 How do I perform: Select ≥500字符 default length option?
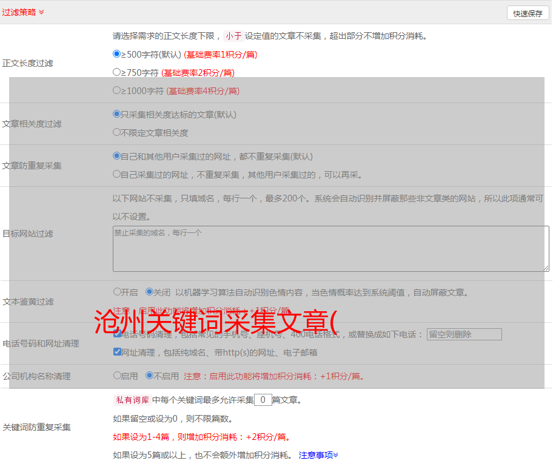[117, 54]
